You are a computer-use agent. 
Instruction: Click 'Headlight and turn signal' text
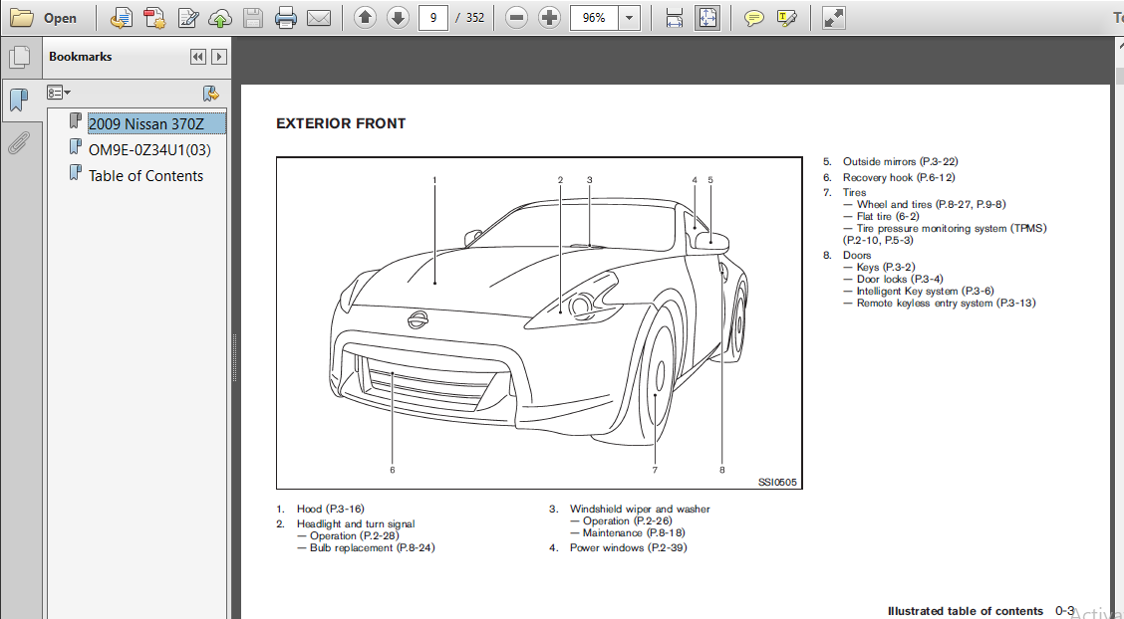(x=356, y=523)
